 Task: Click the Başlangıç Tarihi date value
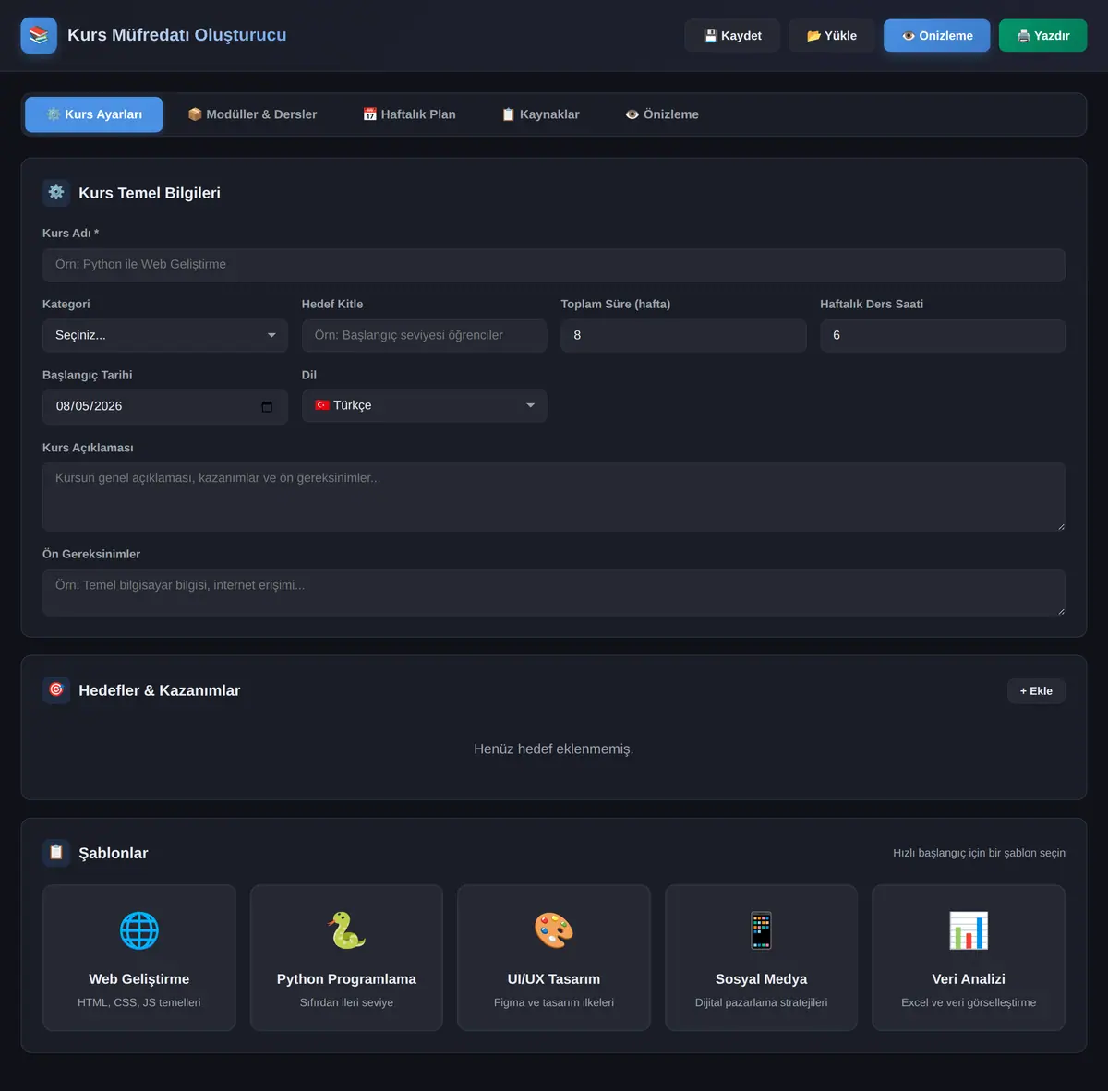[90, 406]
